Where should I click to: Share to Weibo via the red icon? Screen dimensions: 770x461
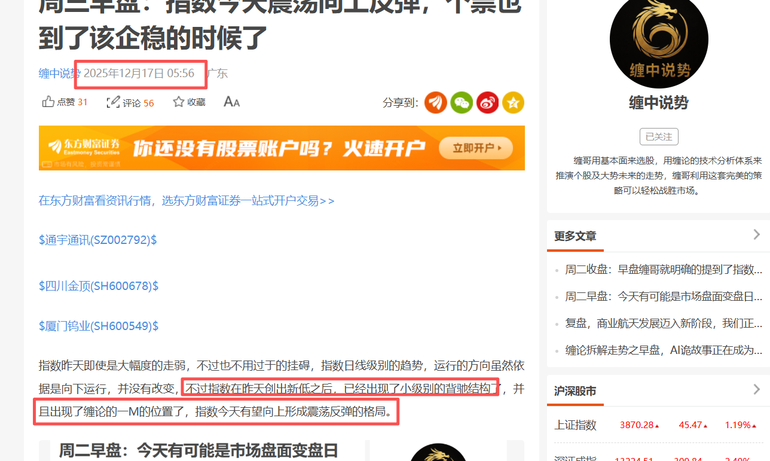click(x=487, y=102)
